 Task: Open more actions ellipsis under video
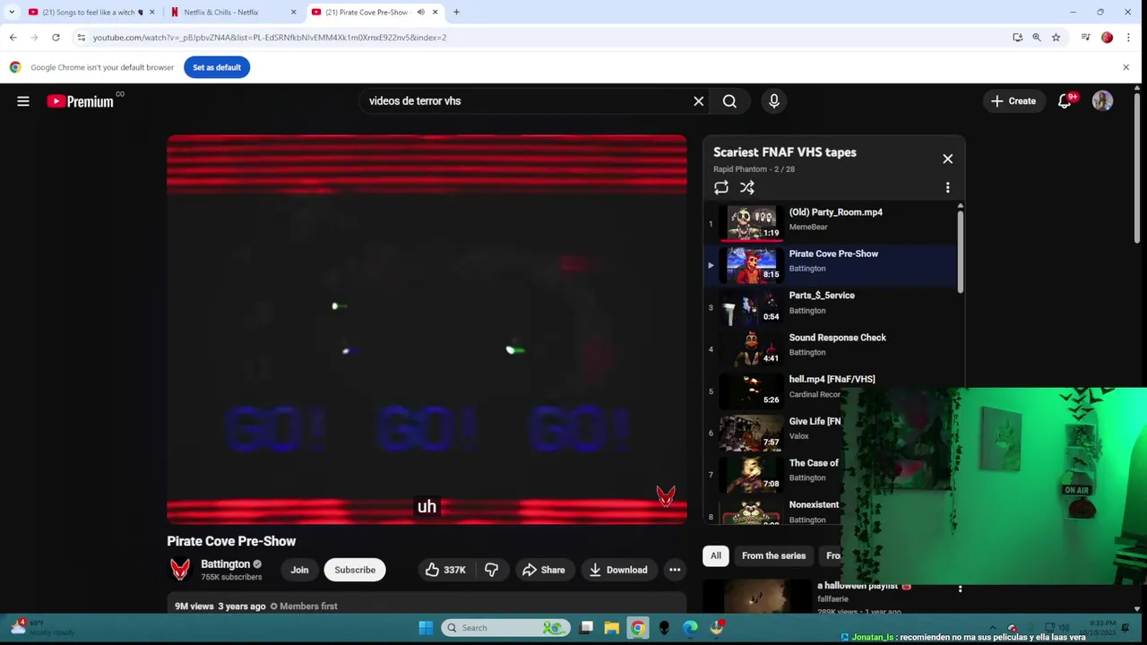pos(675,570)
